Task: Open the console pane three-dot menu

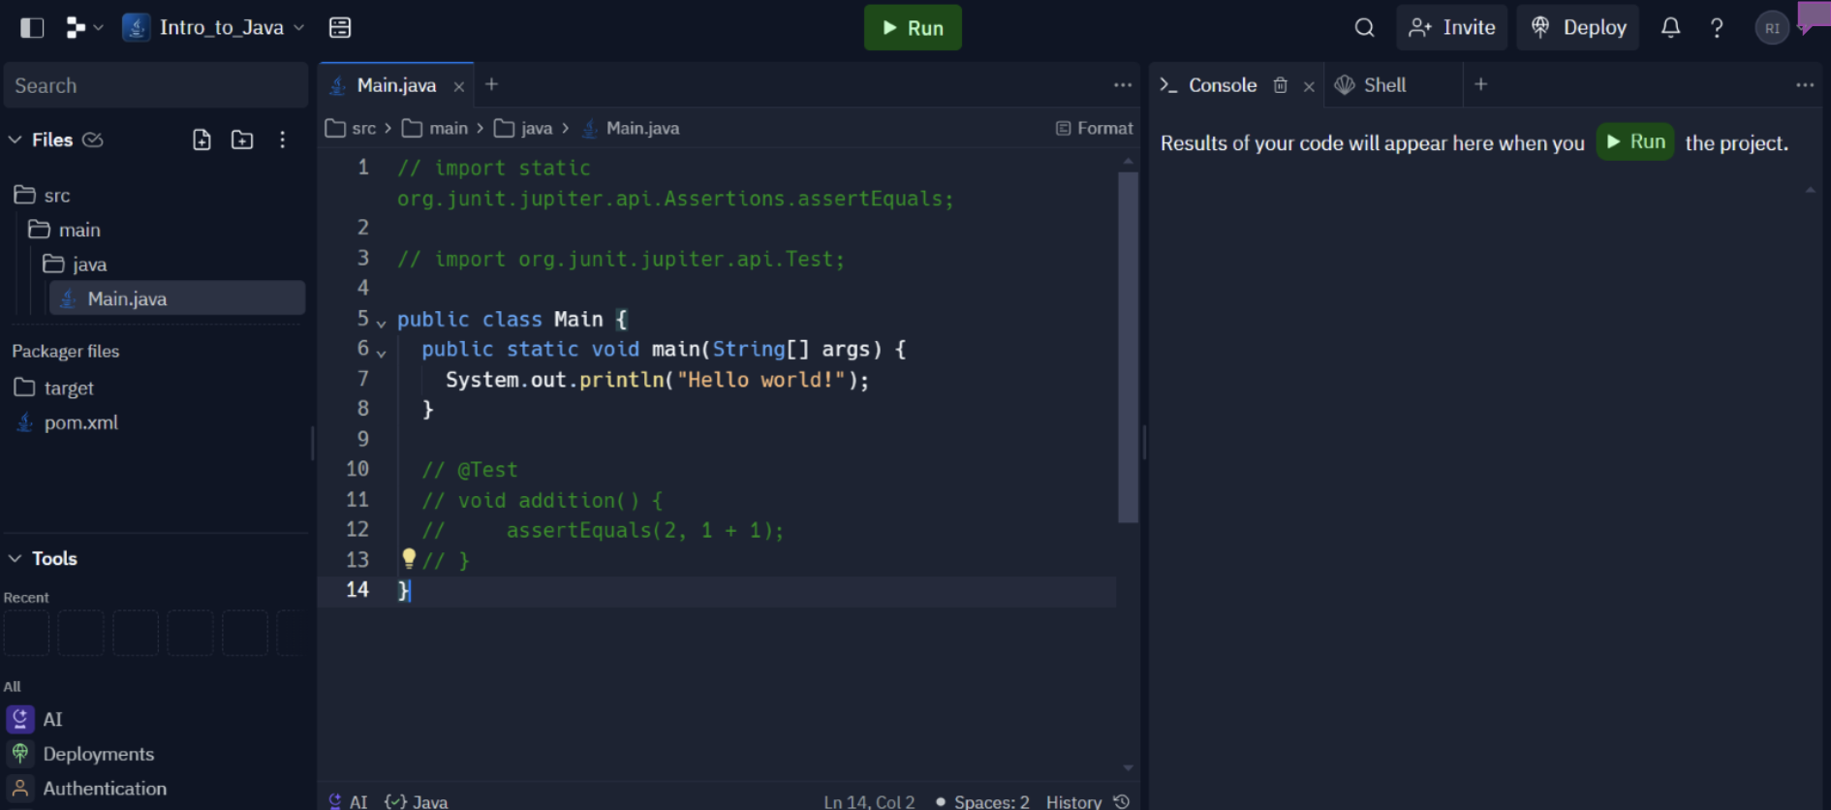Action: tap(1805, 85)
